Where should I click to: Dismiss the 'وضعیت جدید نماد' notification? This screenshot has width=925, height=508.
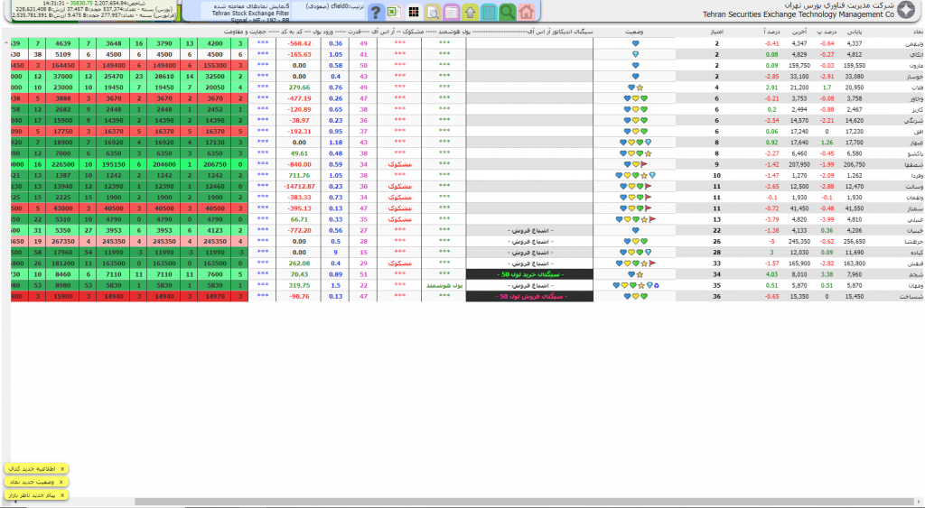(61, 483)
